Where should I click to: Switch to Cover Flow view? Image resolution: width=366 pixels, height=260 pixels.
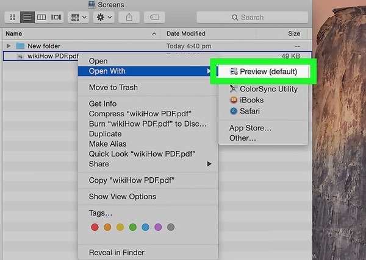coord(56,18)
